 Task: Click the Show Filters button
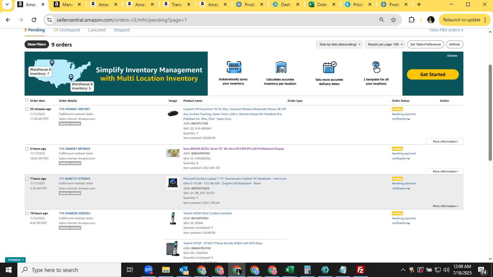[x=37, y=44]
